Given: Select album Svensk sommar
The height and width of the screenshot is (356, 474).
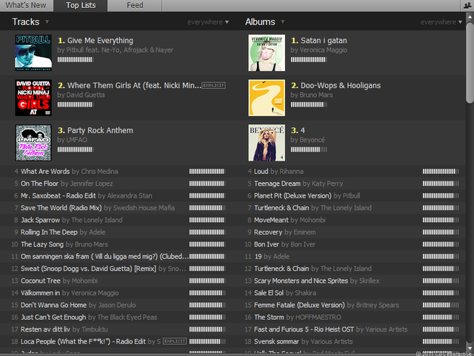Looking at the screenshot, I should (276, 341).
